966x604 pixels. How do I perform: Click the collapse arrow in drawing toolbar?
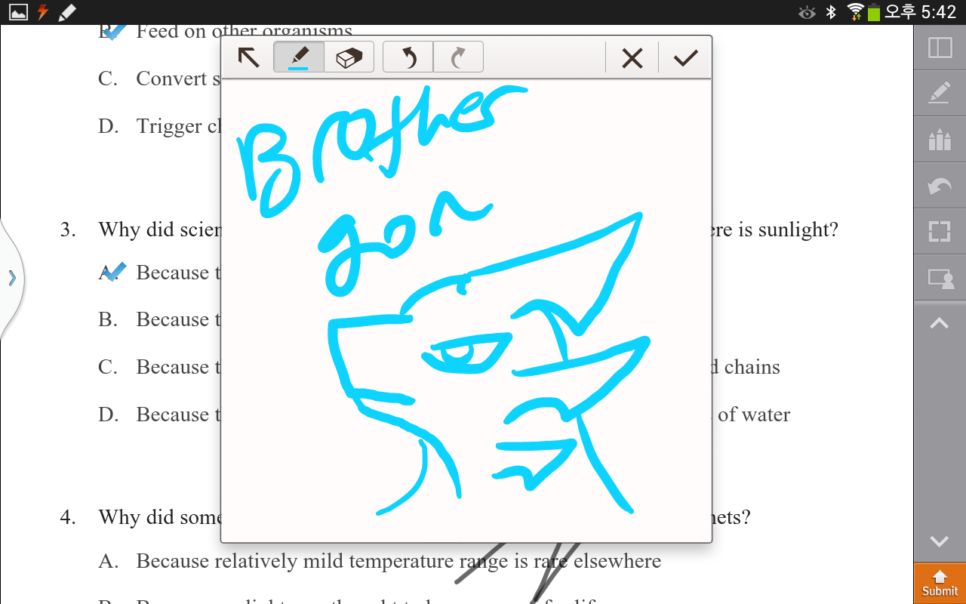(248, 57)
